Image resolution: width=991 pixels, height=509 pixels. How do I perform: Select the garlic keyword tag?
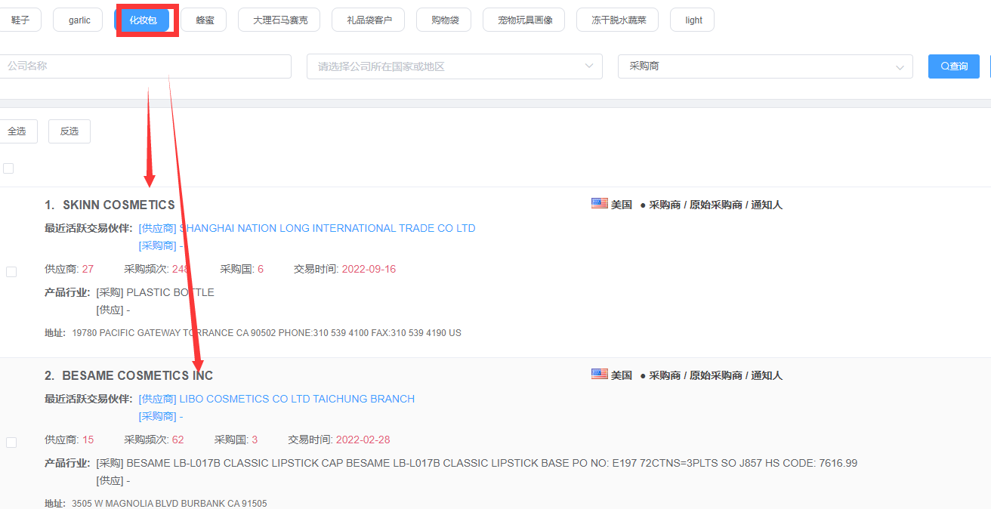tap(79, 20)
